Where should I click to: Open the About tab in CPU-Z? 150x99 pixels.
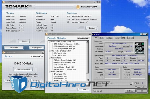[x=130, y=38]
